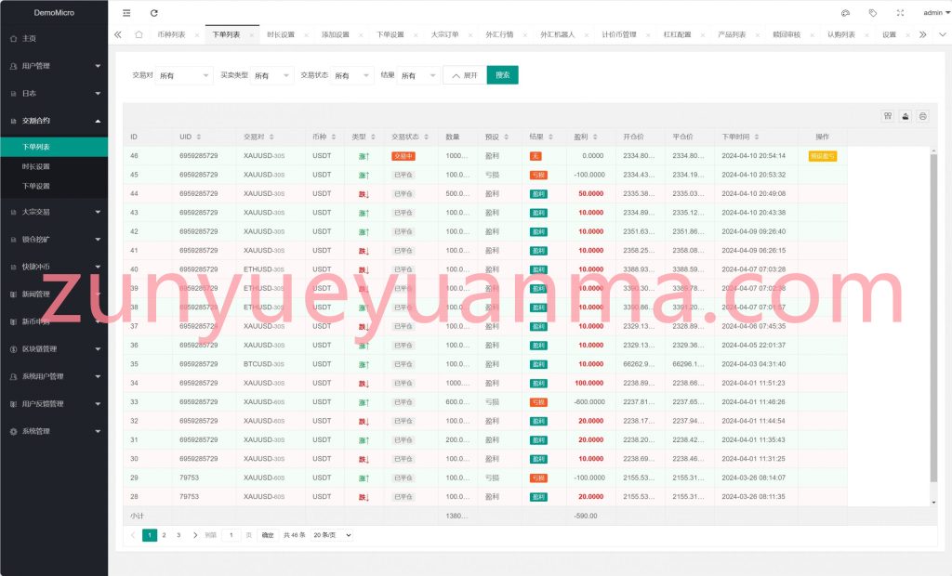Sort table by UID column arrows
This screenshot has height=576, width=952.
pos(199,137)
